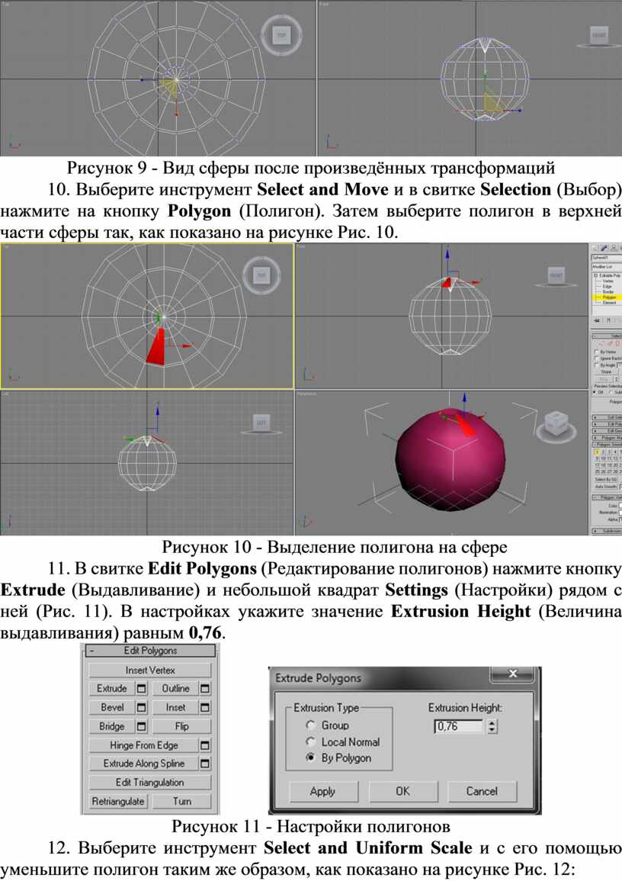The width and height of the screenshot is (622, 881).
Task: Enable the Ignore Backfacing checkbox
Action: (x=596, y=359)
